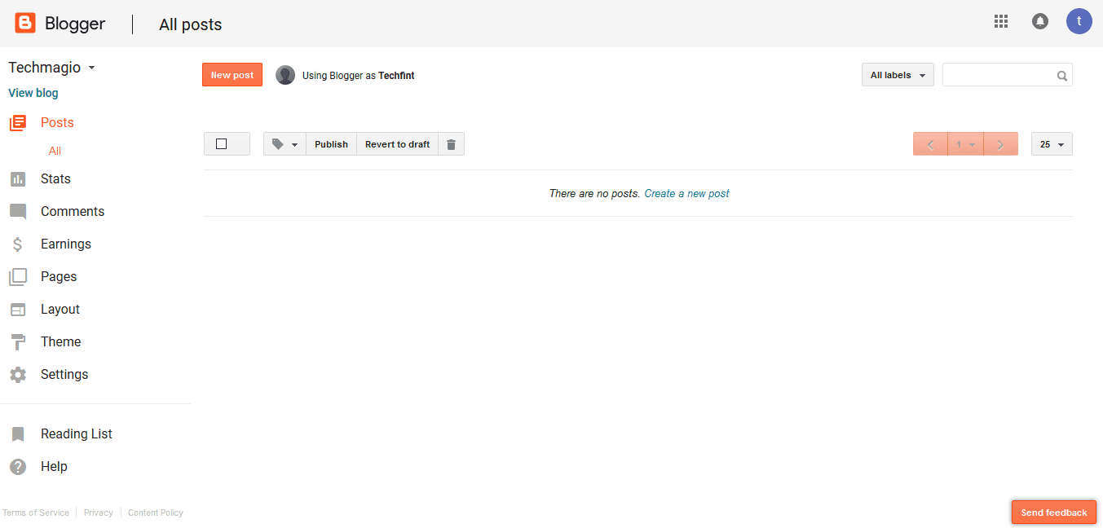1103x528 pixels.
Task: Follow the View blog link
Action: [x=33, y=93]
